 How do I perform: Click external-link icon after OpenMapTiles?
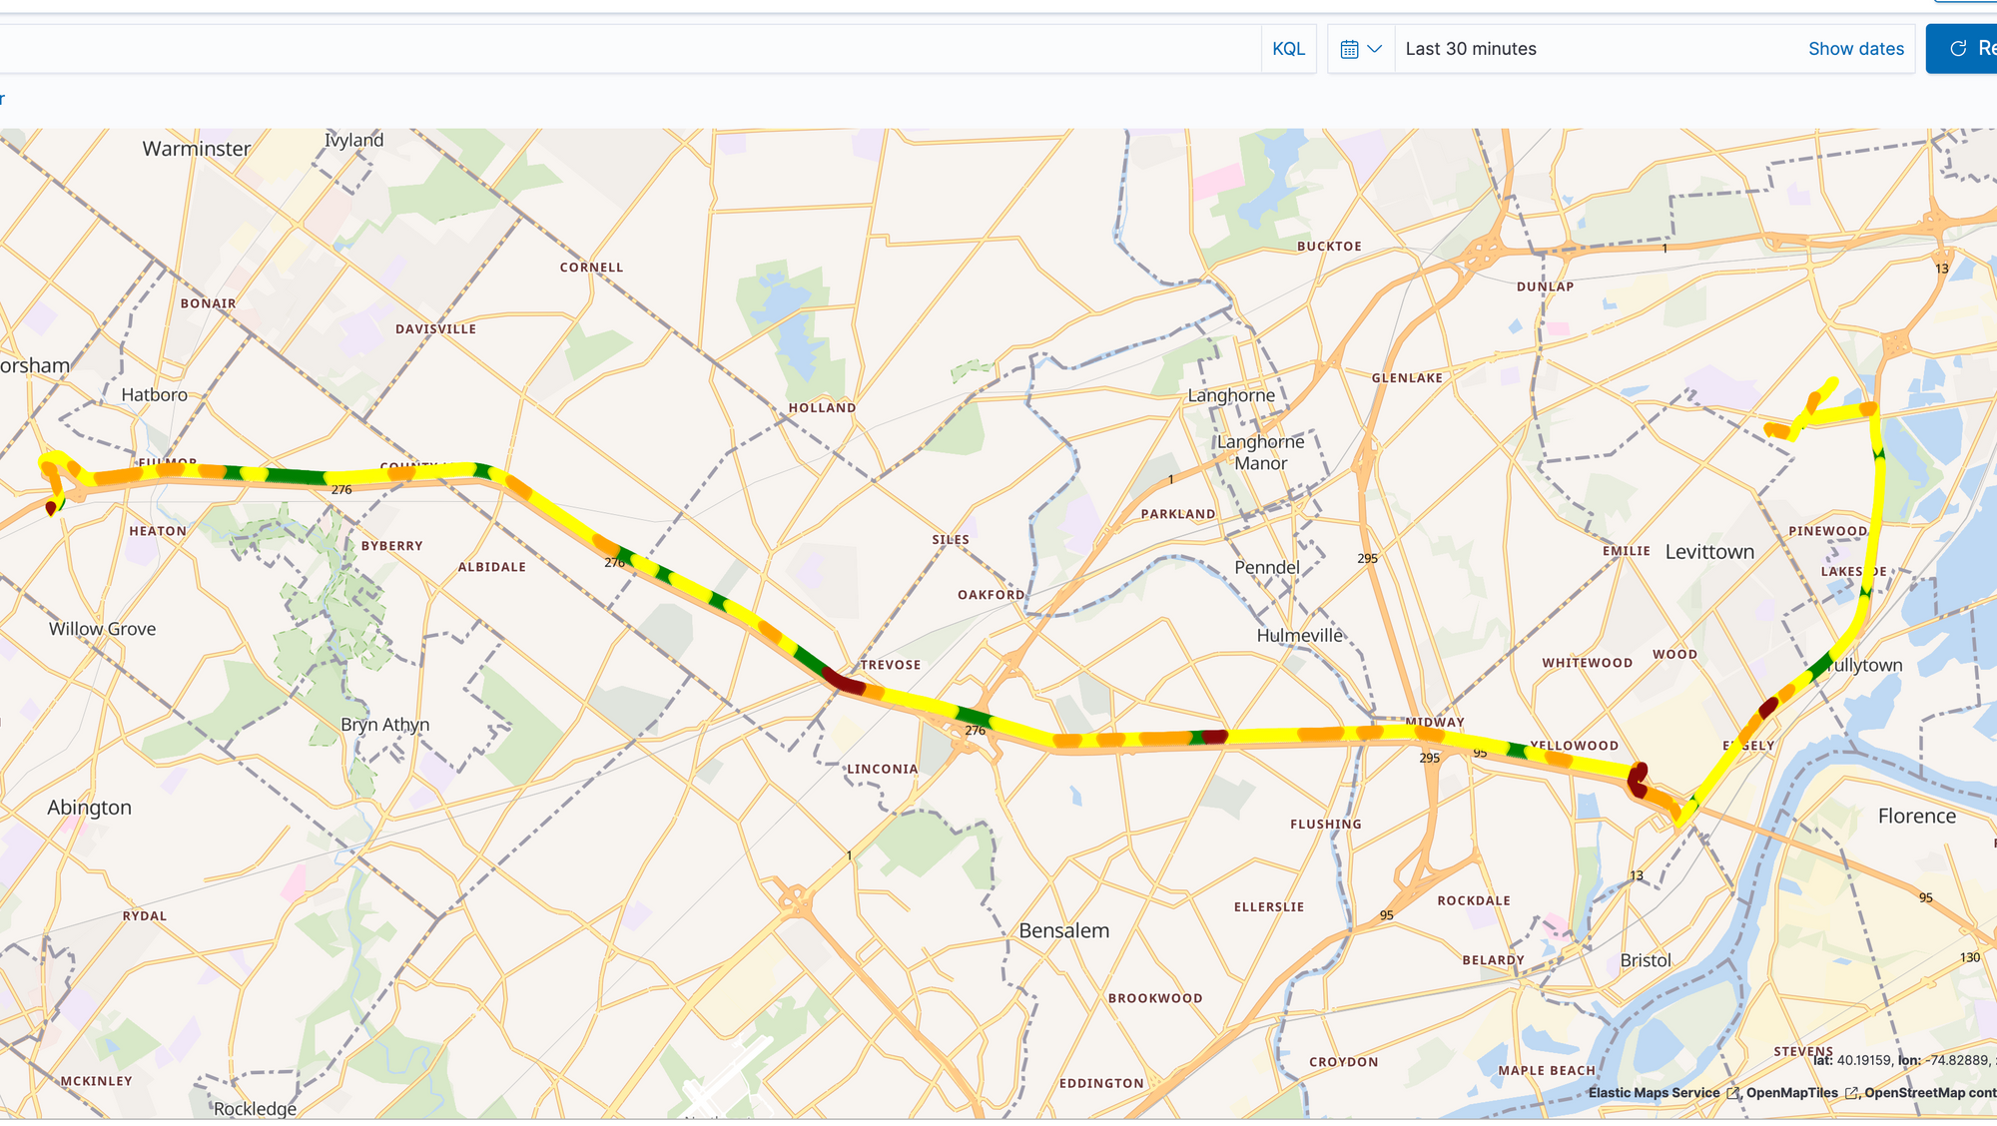[1851, 1094]
